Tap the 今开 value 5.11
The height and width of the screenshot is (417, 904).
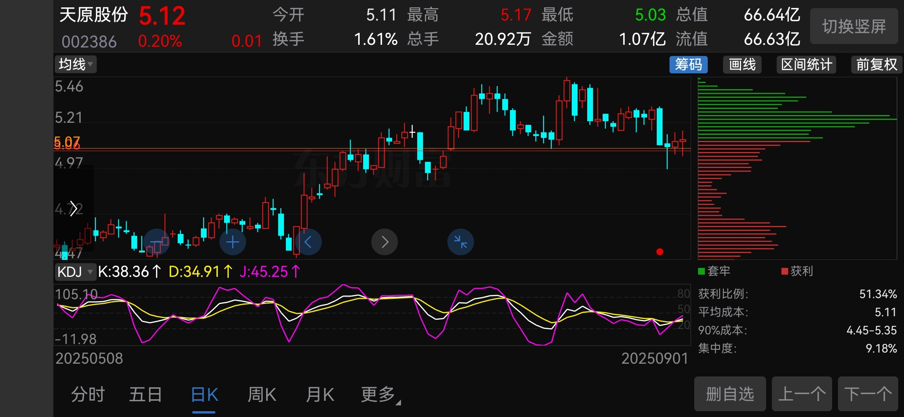point(381,15)
